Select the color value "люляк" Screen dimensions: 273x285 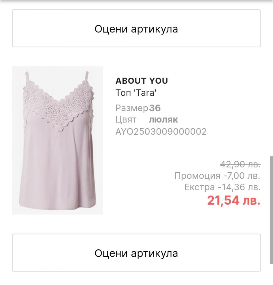164,120
